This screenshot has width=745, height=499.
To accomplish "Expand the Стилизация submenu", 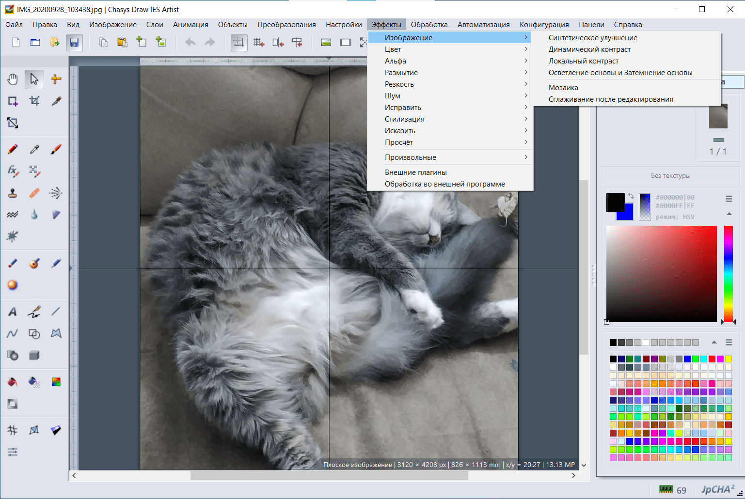I will [450, 119].
